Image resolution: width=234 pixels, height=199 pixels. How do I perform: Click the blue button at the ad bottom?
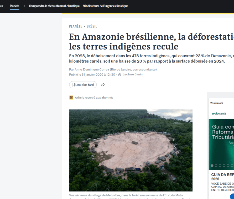(232, 196)
